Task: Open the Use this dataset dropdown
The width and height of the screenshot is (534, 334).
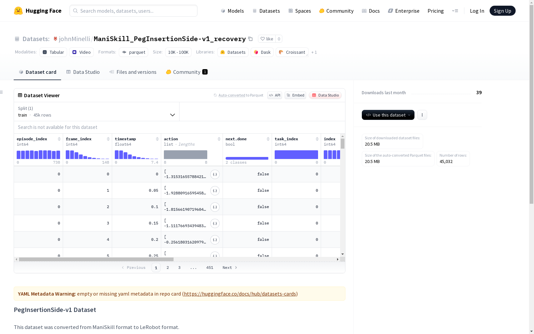Action: click(388, 115)
